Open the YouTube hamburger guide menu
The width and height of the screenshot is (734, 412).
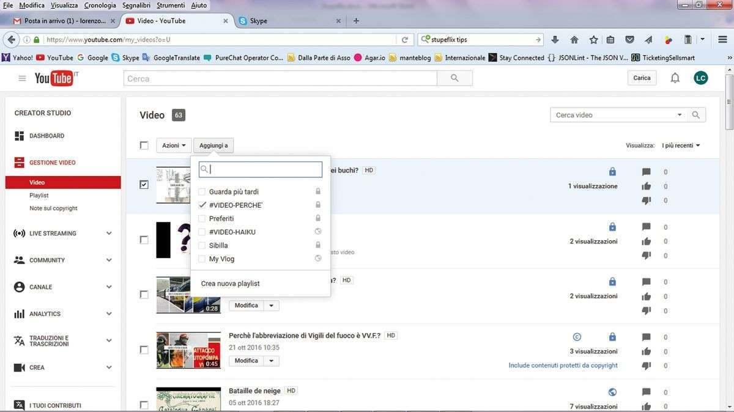(x=22, y=78)
